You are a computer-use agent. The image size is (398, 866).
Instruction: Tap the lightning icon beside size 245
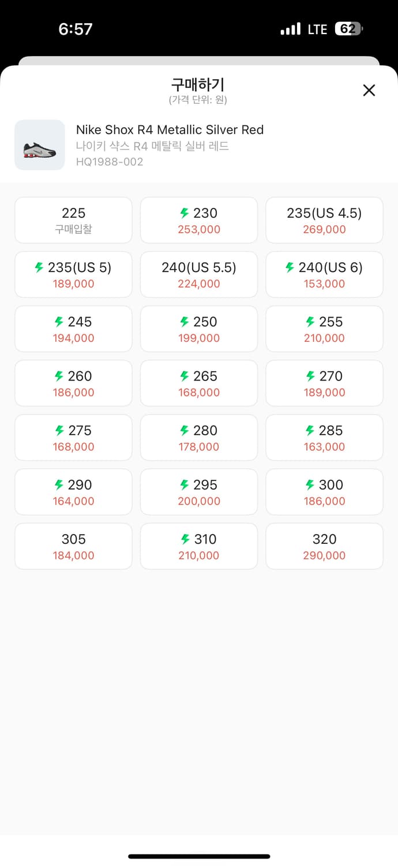coord(59,322)
